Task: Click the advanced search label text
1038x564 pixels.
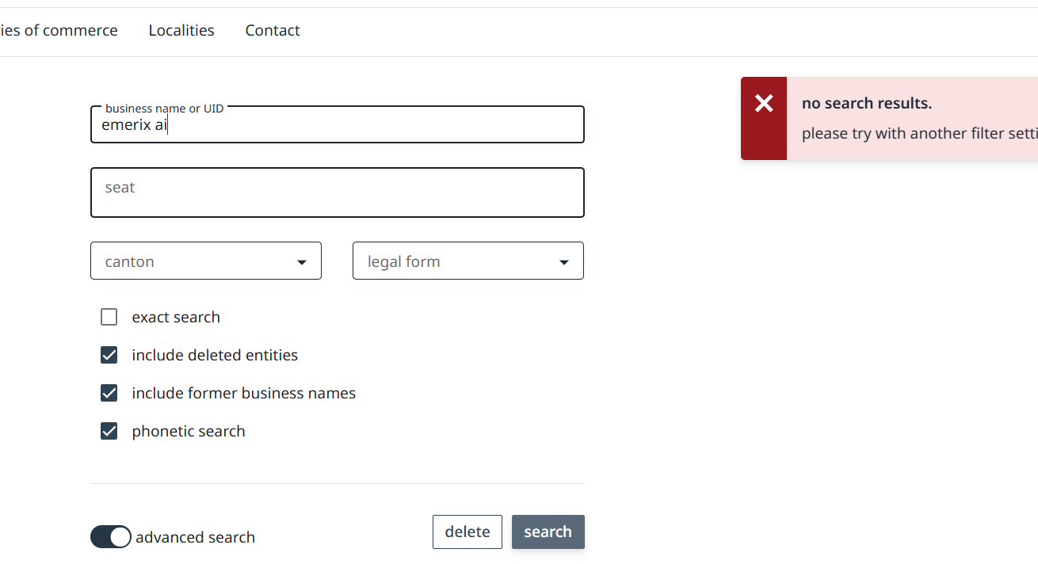Action: click(x=195, y=537)
